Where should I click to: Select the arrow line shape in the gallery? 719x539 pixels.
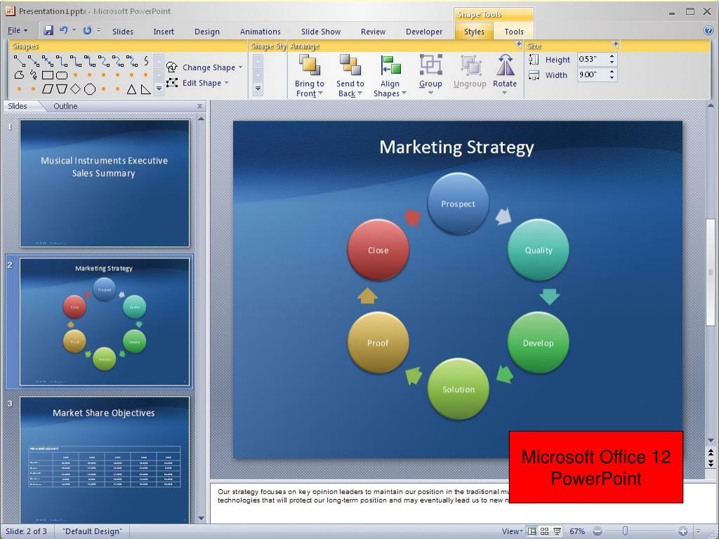(34, 60)
